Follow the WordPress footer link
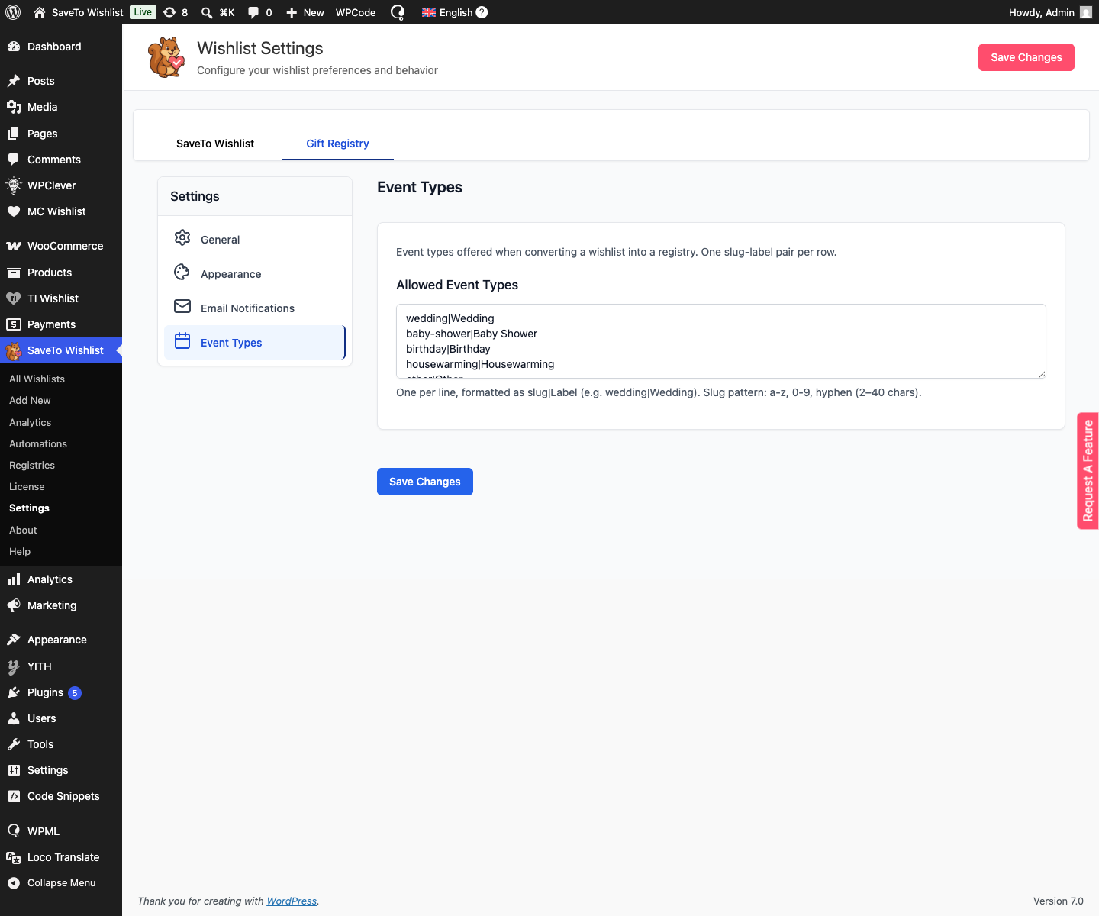The height and width of the screenshot is (916, 1099). pos(292,901)
